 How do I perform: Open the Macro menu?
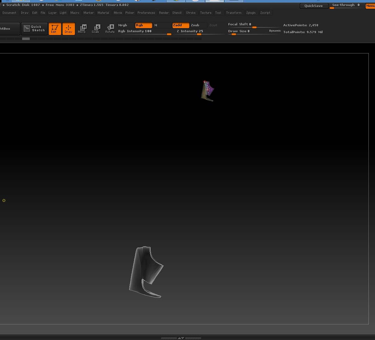pyautogui.click(x=75, y=13)
